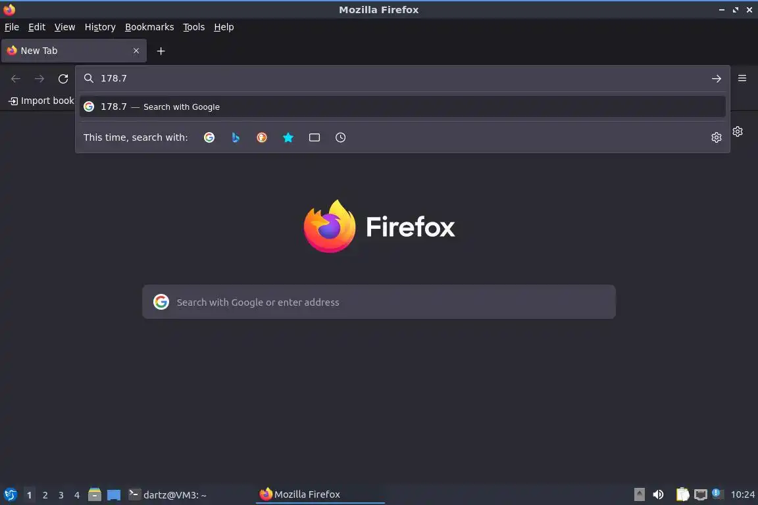758x505 pixels.
Task: Search History with the clock icon
Action: tap(340, 137)
